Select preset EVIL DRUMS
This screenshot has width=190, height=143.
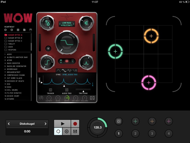pyautogui.click(x=11, y=90)
